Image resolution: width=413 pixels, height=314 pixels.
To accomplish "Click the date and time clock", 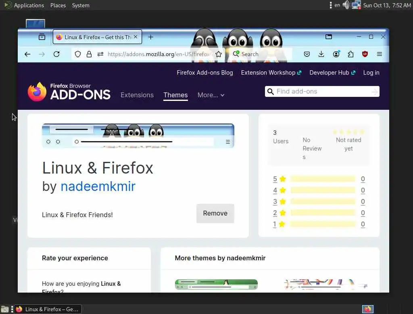I will pyautogui.click(x=387, y=5).
